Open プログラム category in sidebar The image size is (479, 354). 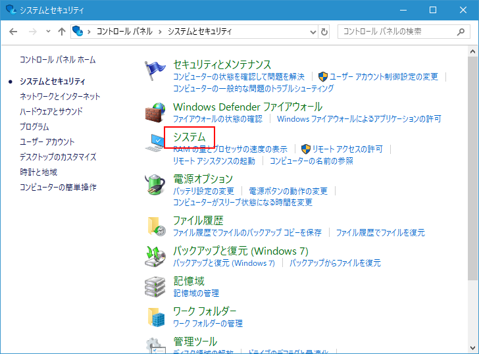click(34, 127)
